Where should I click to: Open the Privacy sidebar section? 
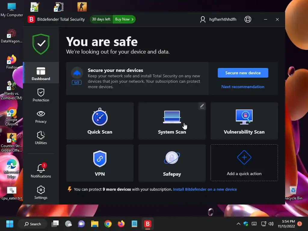coord(41,117)
